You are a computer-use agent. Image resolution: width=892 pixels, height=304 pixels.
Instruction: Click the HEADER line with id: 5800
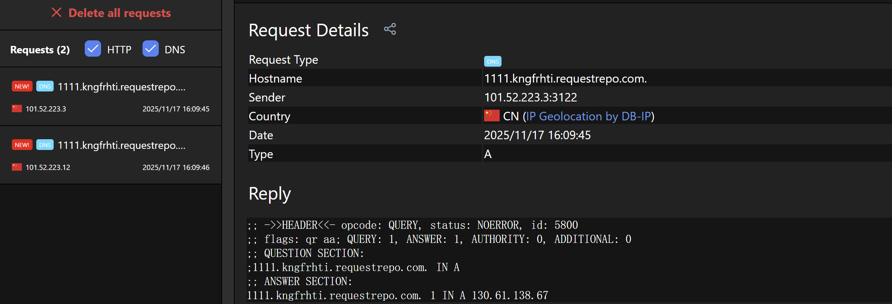tap(413, 225)
